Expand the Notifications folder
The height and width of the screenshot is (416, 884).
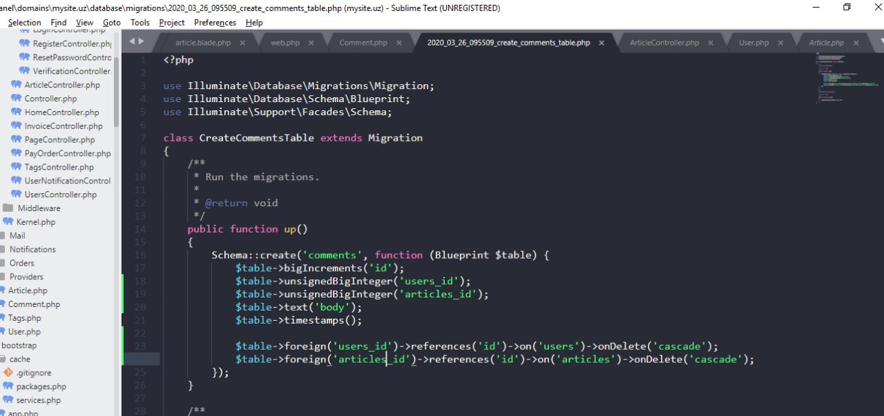(x=32, y=249)
